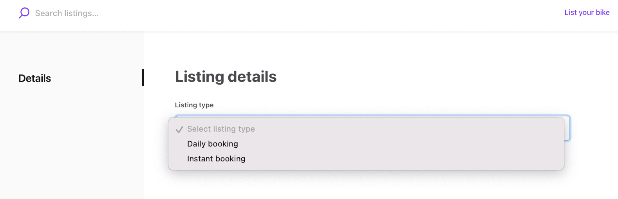Click the checkmark beside Select listing type

(x=179, y=129)
